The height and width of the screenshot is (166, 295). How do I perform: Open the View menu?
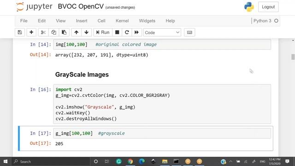point(60,21)
